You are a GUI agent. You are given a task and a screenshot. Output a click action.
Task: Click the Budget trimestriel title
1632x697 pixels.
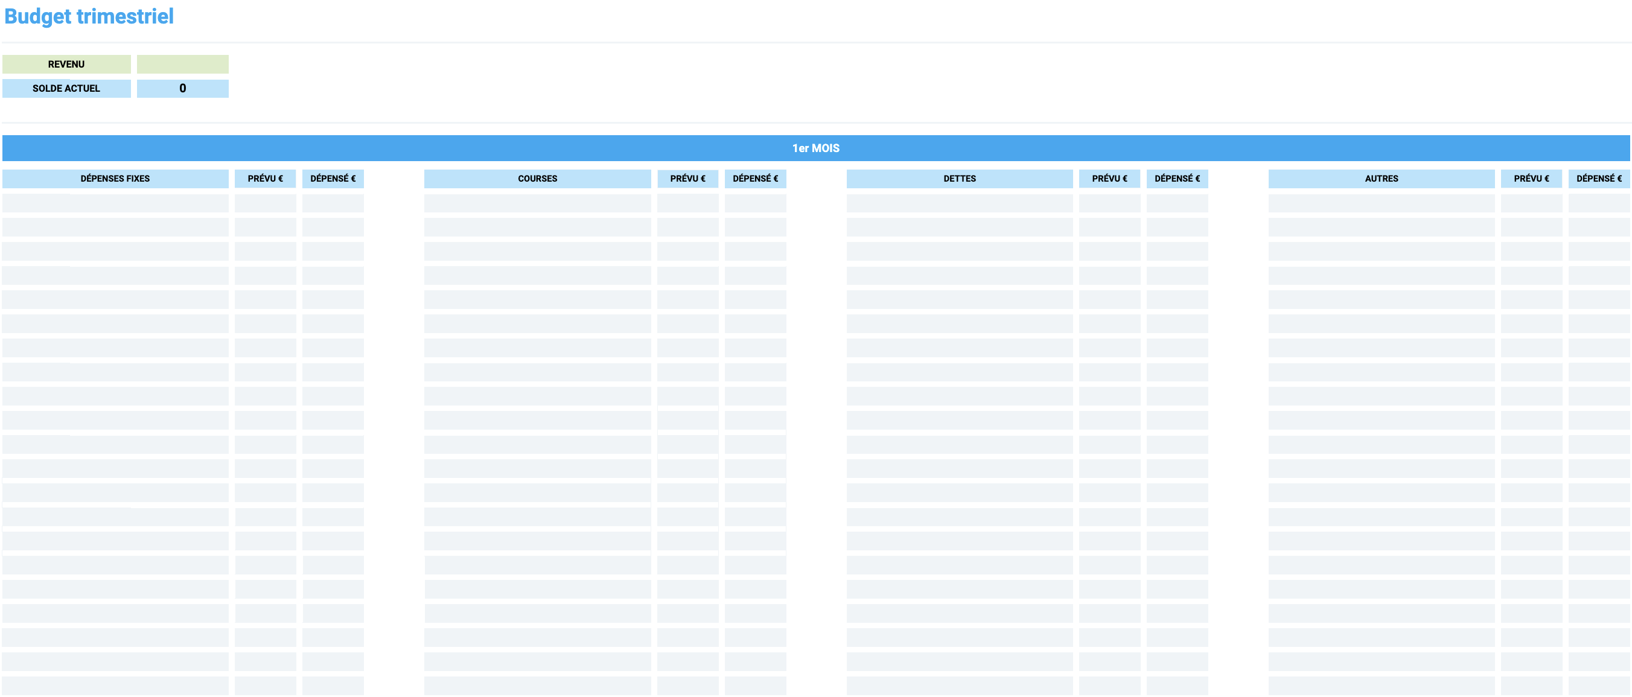[x=89, y=16]
